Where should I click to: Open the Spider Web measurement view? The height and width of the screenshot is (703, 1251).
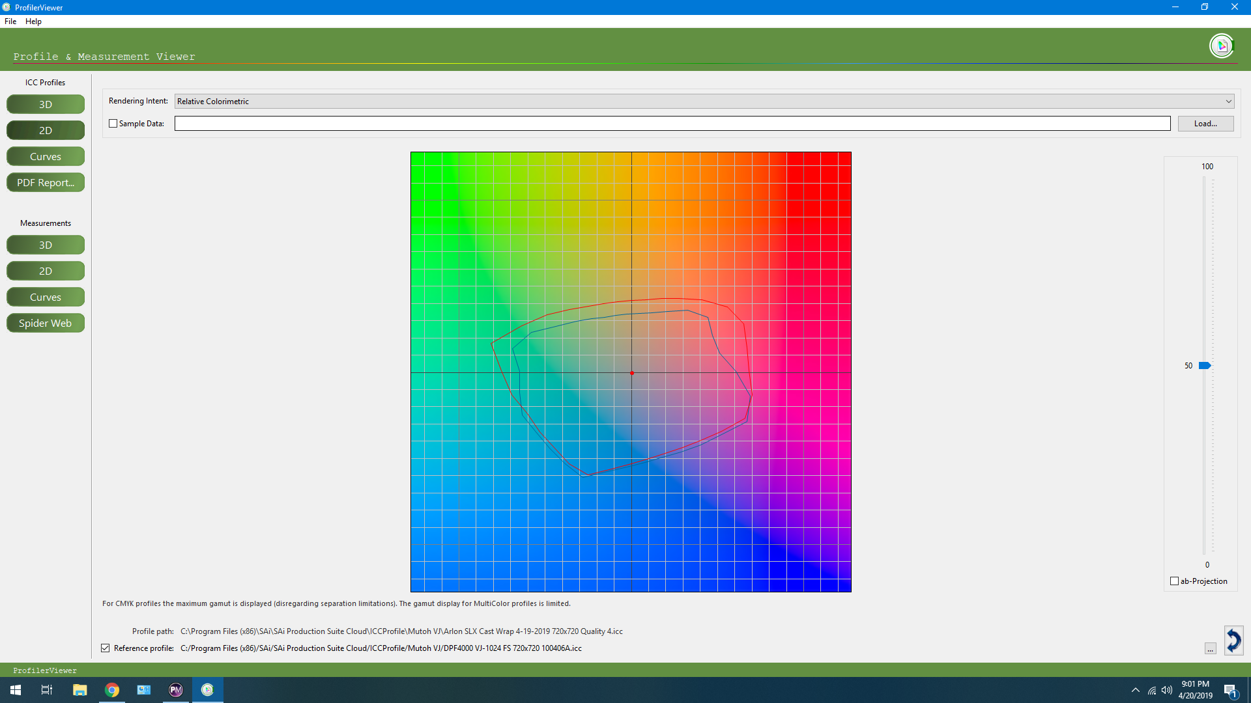[x=46, y=323]
